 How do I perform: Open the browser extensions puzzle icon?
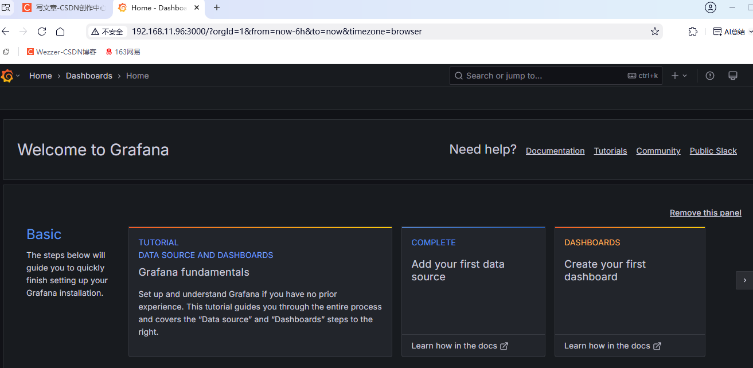click(693, 32)
